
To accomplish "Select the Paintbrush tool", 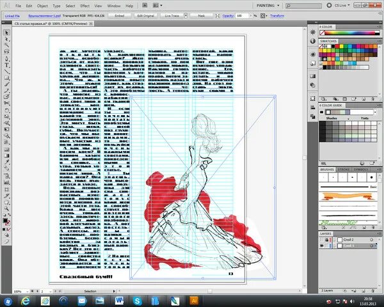I will (x=6, y=84).
